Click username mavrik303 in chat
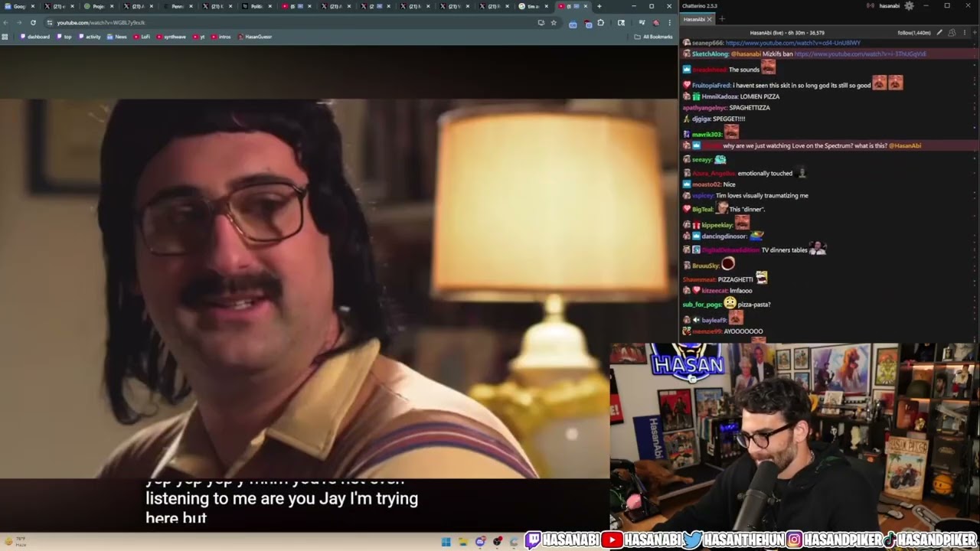The image size is (980, 551). [707, 135]
